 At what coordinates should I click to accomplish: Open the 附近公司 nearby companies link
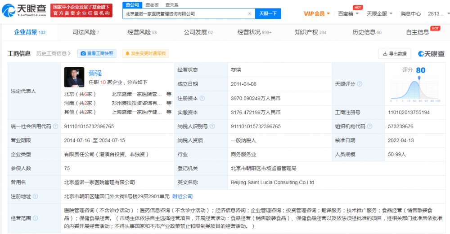[x=183, y=196]
